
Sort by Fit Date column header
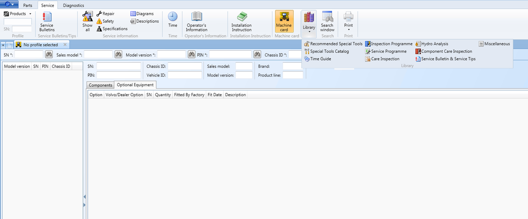(x=214, y=94)
